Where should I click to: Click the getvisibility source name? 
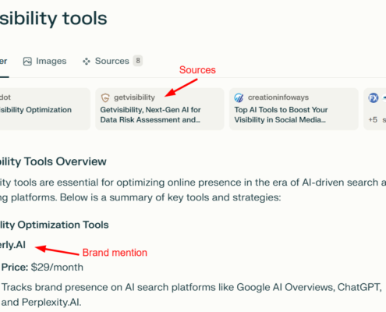click(134, 97)
